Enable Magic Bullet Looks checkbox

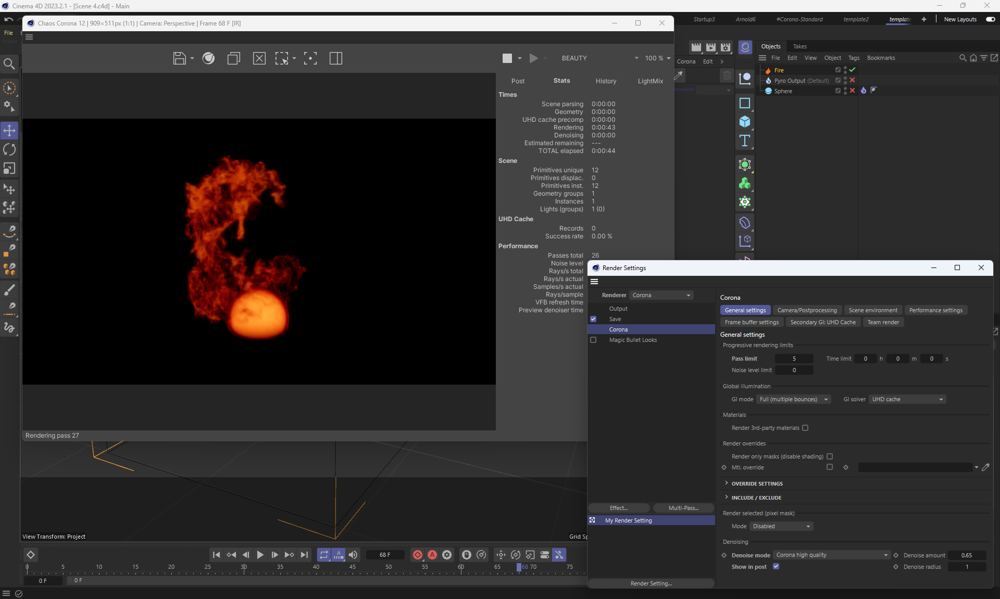pos(593,340)
